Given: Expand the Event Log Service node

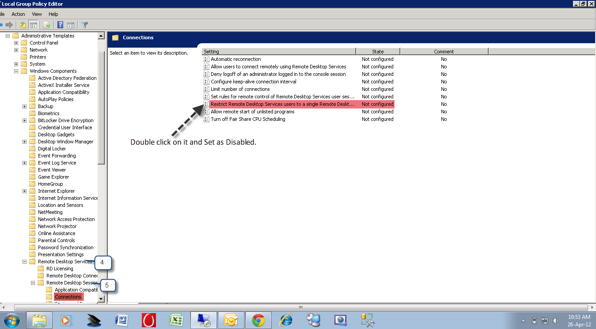Looking at the screenshot, I should [24, 163].
